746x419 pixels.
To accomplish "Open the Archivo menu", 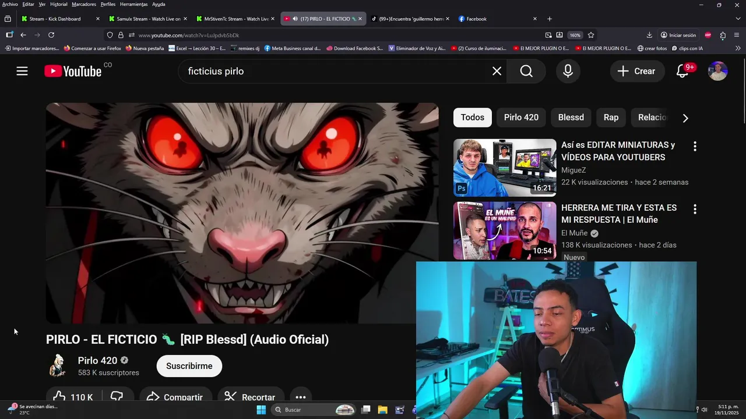I will [x=10, y=4].
